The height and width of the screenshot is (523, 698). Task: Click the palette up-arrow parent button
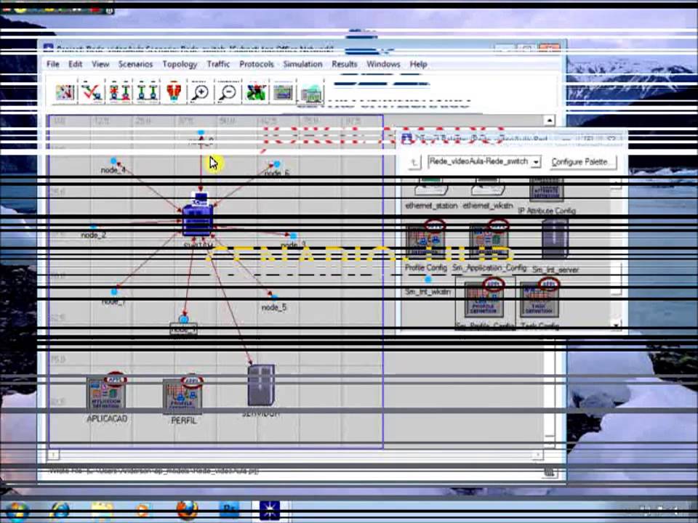pos(414,162)
